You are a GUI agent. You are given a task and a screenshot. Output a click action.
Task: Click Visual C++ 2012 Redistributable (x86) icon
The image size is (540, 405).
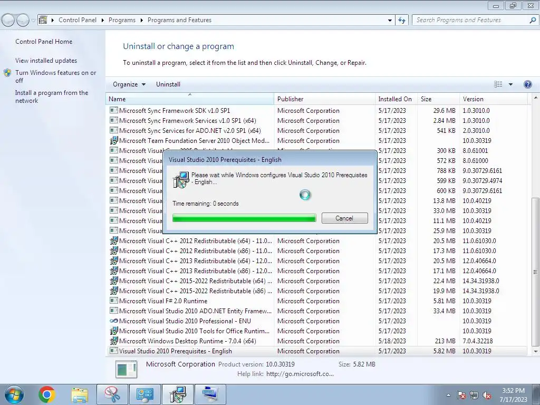114,250
